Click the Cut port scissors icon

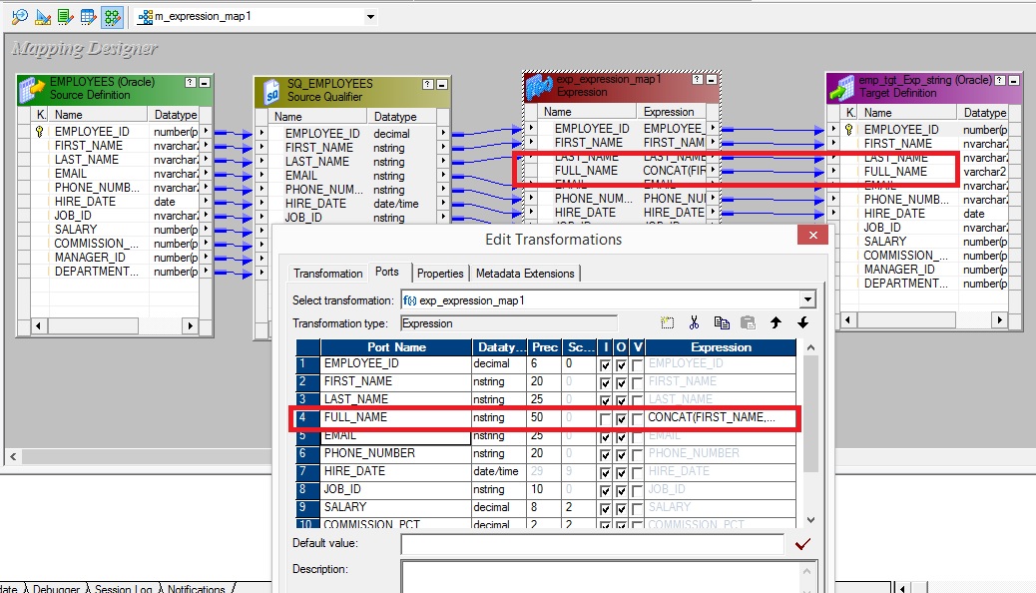pos(694,322)
